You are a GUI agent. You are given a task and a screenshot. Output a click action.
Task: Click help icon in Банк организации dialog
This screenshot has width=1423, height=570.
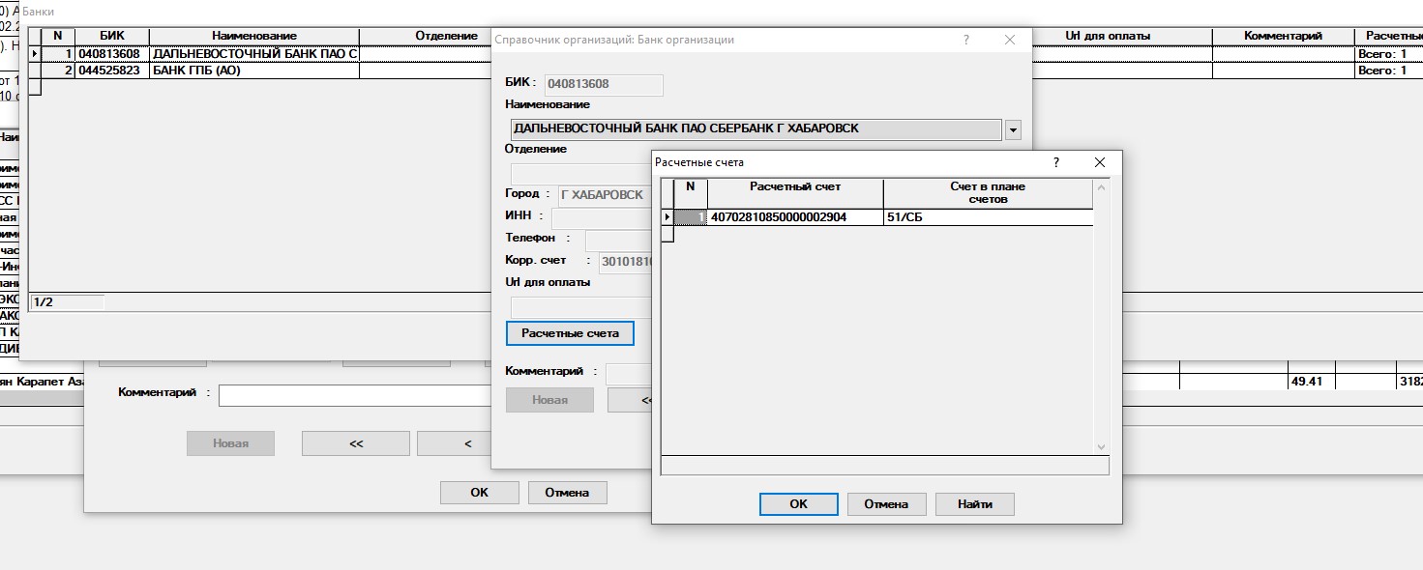point(966,40)
